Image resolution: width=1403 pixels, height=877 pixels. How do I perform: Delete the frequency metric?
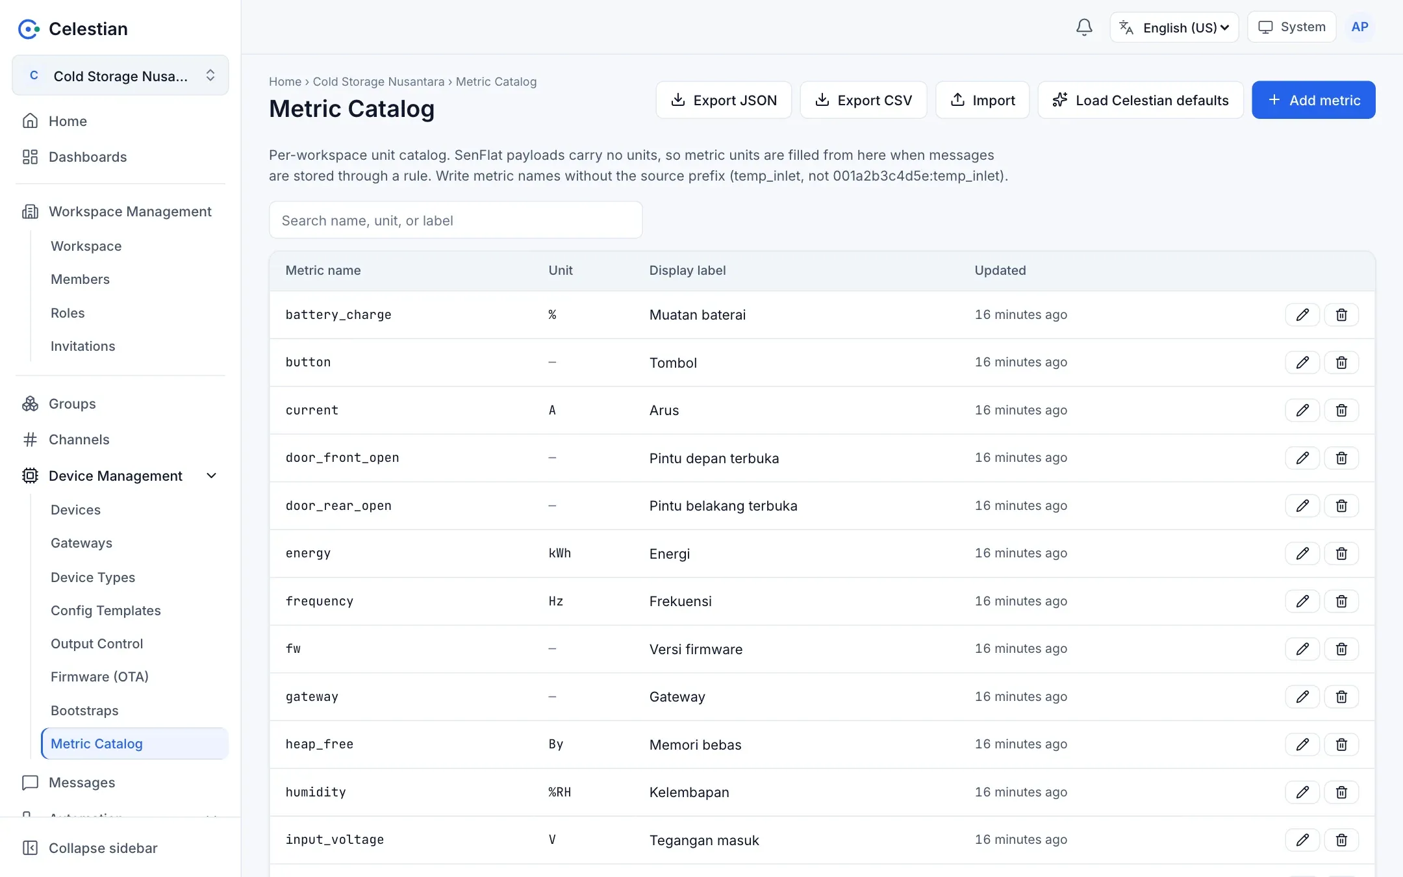coord(1341,602)
